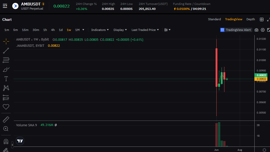Click the green 0.00822 price axis label
Viewport: 270px width, 152px height.
coord(261,75)
